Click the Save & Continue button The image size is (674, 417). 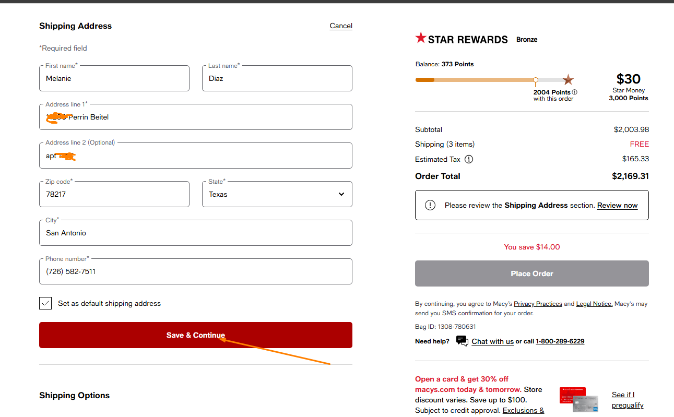tap(195, 335)
